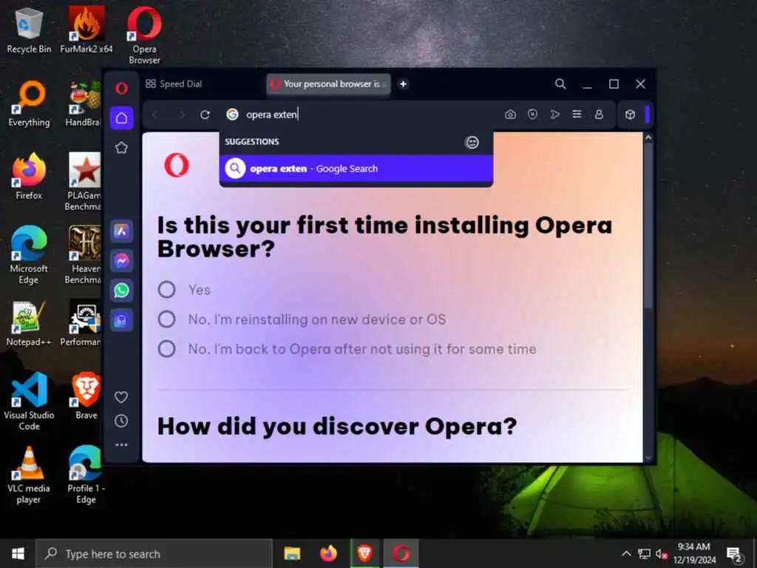Click the Brave desktop shortcut
The image size is (757, 568).
86,396
